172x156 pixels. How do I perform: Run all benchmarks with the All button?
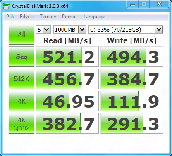point(21,34)
